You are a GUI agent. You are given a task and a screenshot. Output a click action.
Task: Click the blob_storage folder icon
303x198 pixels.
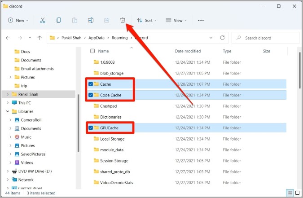pos(96,73)
